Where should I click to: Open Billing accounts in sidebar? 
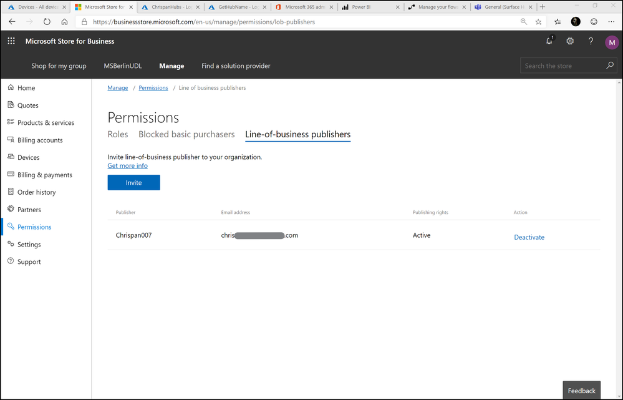(40, 140)
